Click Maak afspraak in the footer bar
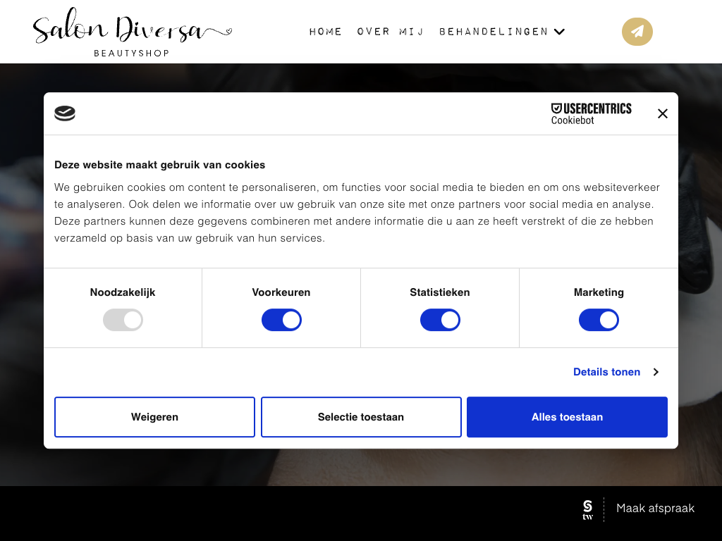The height and width of the screenshot is (541, 722). 655,509
